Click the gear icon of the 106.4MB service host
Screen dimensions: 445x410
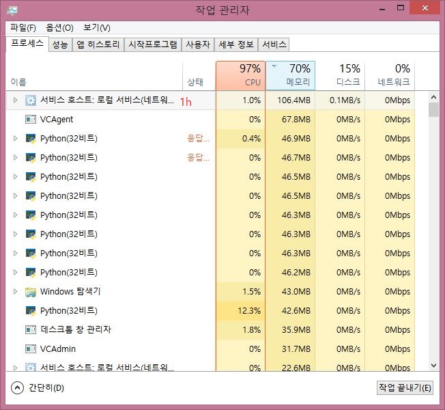pyautogui.click(x=31, y=100)
